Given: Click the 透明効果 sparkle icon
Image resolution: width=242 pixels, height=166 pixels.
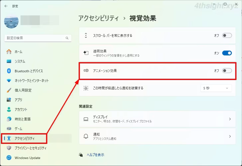Looking at the screenshot, I should [x=86, y=53].
